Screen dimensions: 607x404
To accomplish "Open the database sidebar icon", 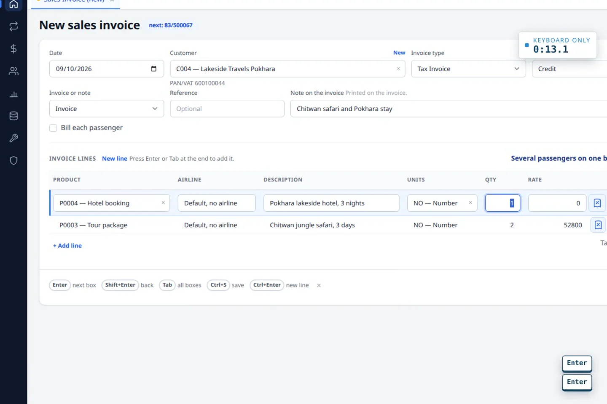I will (13, 116).
